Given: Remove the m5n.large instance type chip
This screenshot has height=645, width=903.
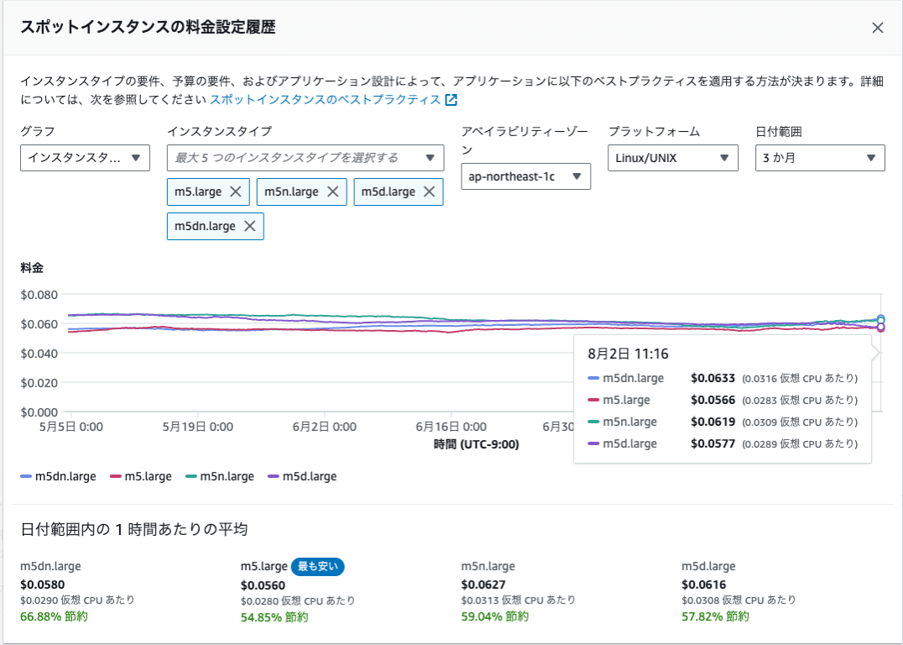Looking at the screenshot, I should click(x=333, y=192).
